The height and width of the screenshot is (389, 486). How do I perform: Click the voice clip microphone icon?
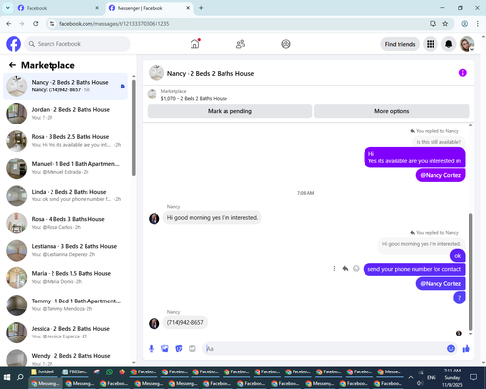[x=151, y=349]
